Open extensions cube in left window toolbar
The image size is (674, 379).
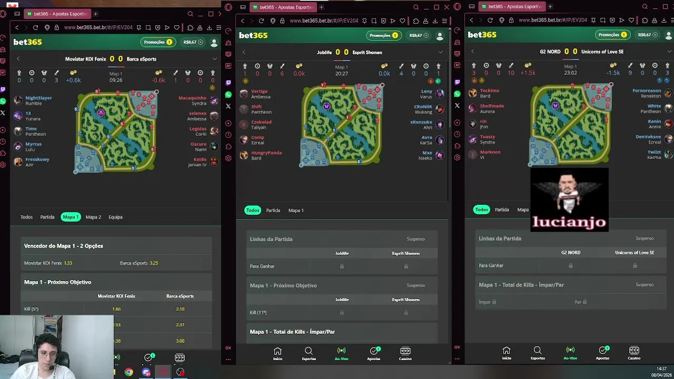[190, 27]
